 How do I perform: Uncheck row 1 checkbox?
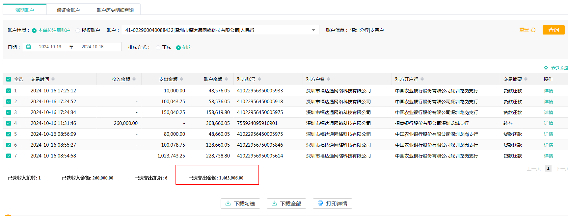tap(9, 91)
